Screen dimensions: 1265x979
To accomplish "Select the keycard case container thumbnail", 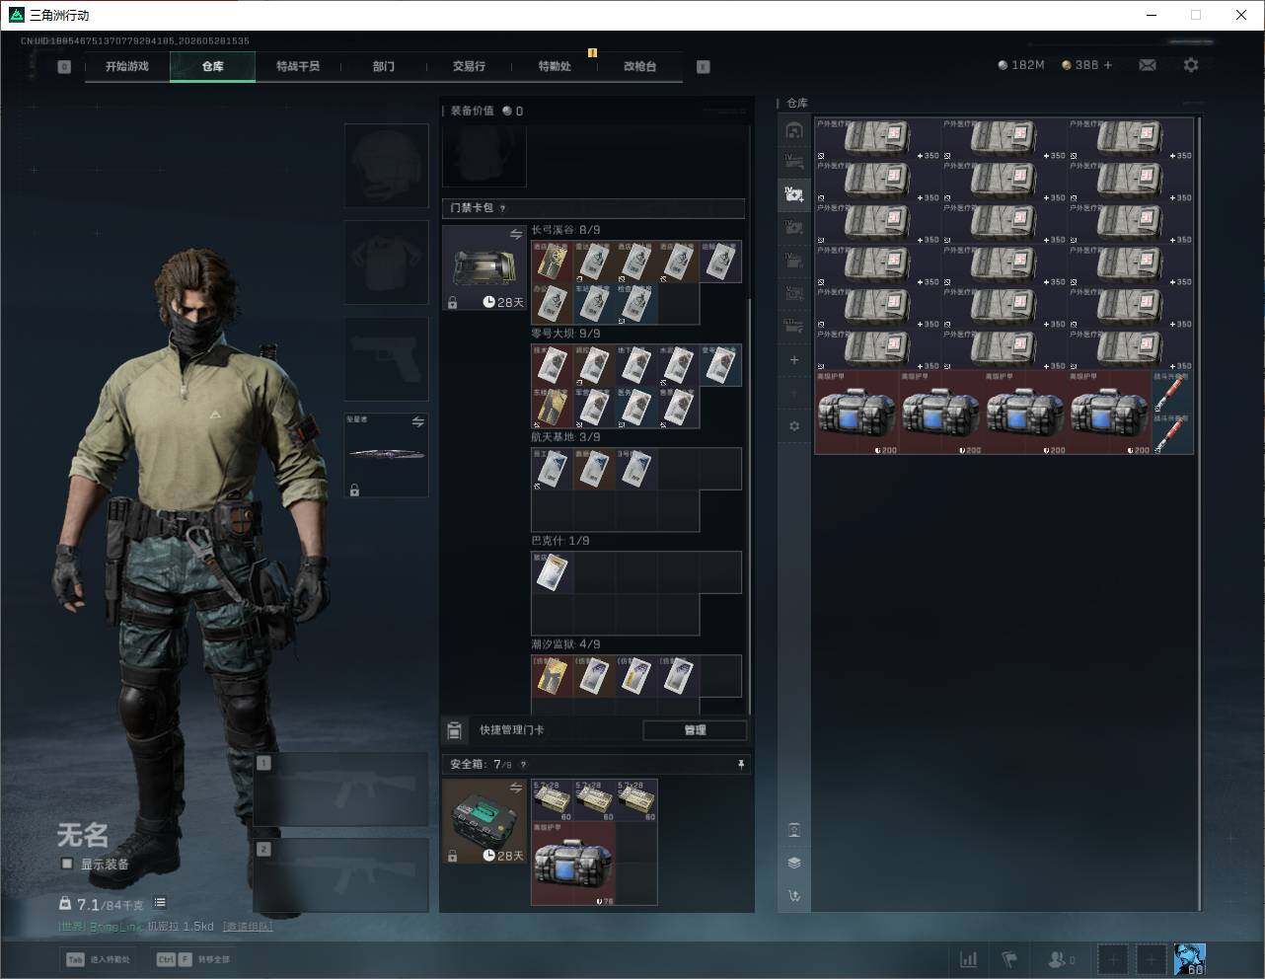I will (484, 268).
